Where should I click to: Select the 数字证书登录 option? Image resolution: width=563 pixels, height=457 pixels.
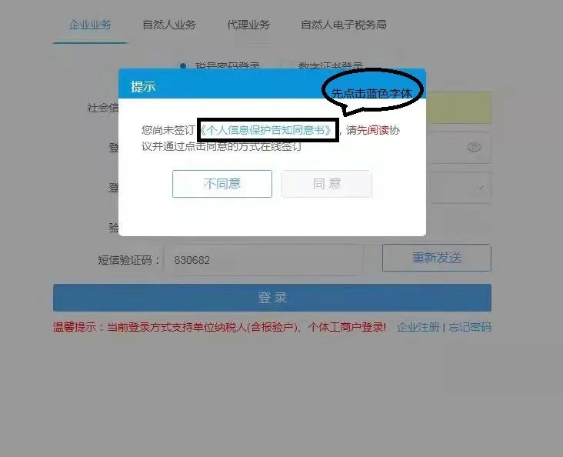coord(330,66)
